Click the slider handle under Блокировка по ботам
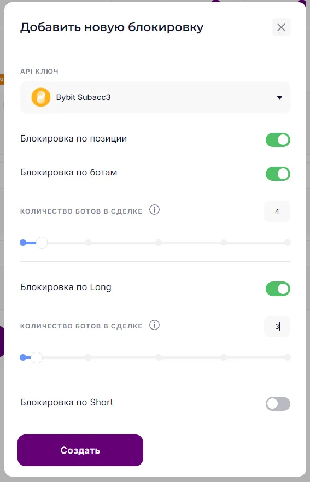 (42, 243)
